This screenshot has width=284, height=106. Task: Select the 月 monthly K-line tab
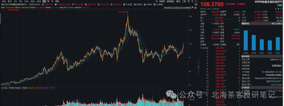tap(52, 1)
